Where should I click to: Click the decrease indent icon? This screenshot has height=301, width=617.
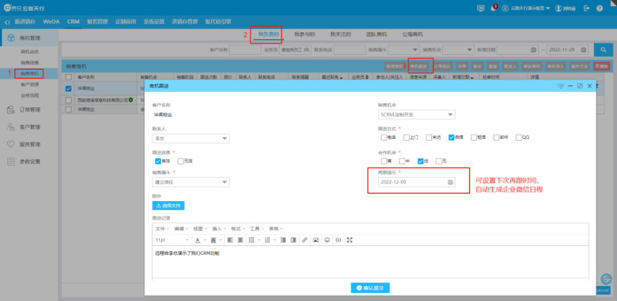(x=283, y=240)
